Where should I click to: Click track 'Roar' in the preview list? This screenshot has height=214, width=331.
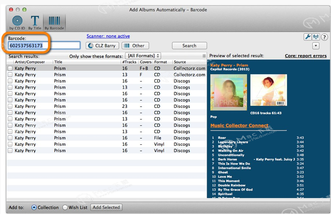(x=222, y=138)
